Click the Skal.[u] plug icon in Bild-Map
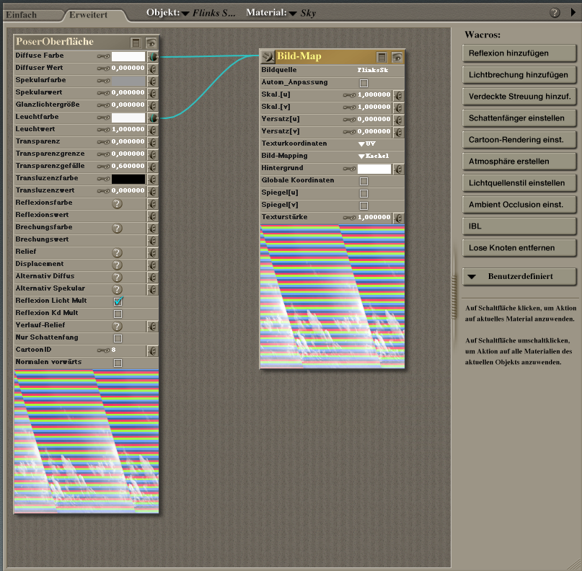Image resolution: width=582 pixels, height=571 pixels. click(x=399, y=96)
